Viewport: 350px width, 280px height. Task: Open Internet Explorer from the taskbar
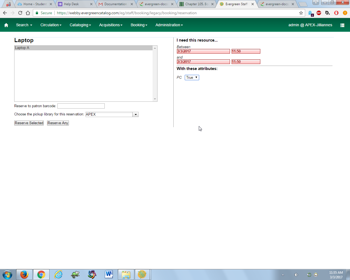tap(58, 274)
